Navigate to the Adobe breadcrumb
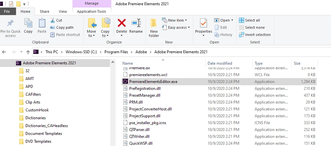This screenshot has height=146, width=331. pyautogui.click(x=141, y=52)
